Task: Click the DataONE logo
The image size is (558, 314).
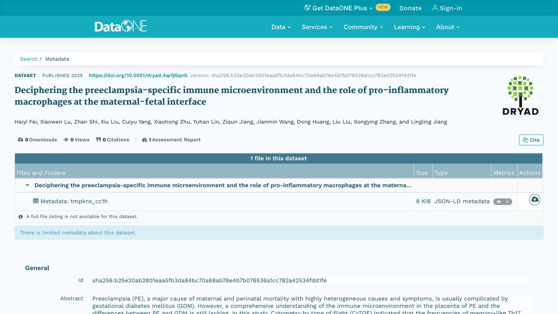Action: tap(121, 26)
